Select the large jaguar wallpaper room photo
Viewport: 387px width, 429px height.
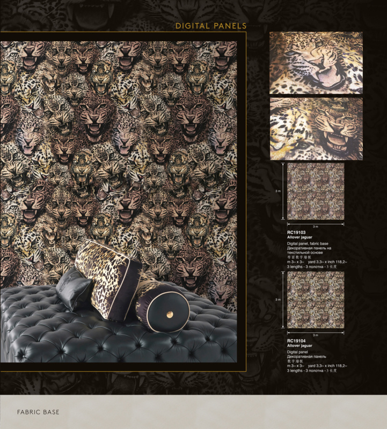coord(119,202)
